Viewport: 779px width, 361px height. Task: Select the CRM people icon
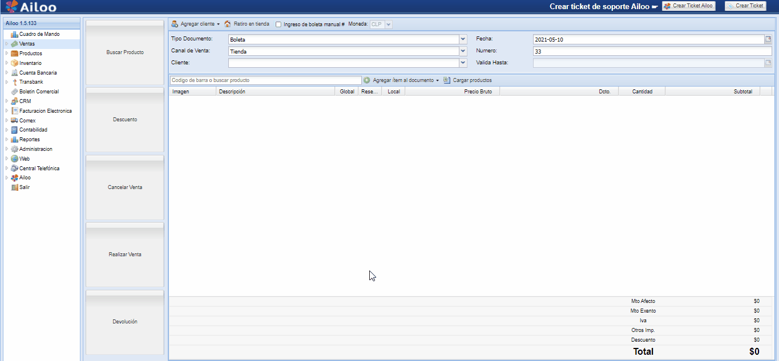[x=14, y=101]
